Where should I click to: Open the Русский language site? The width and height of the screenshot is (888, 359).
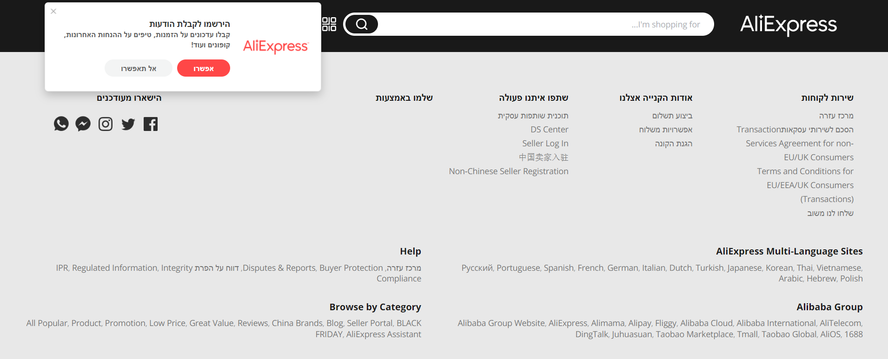tap(477, 268)
